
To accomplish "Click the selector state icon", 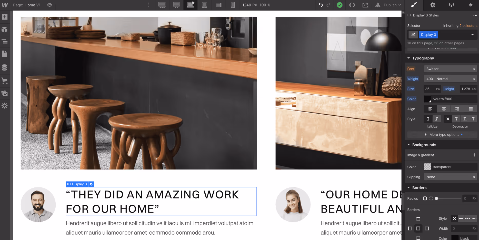I will pyautogui.click(x=413, y=35).
